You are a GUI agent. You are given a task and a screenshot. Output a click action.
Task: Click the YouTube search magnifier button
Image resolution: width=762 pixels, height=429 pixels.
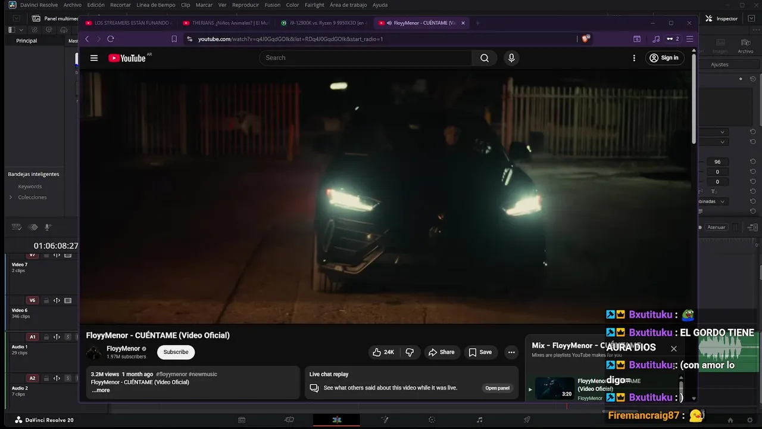pos(485,58)
